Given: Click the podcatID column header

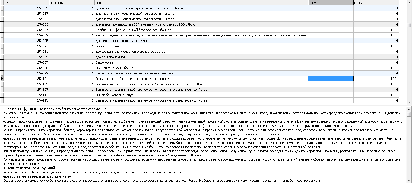Looking at the screenshot, I should point(71,3).
